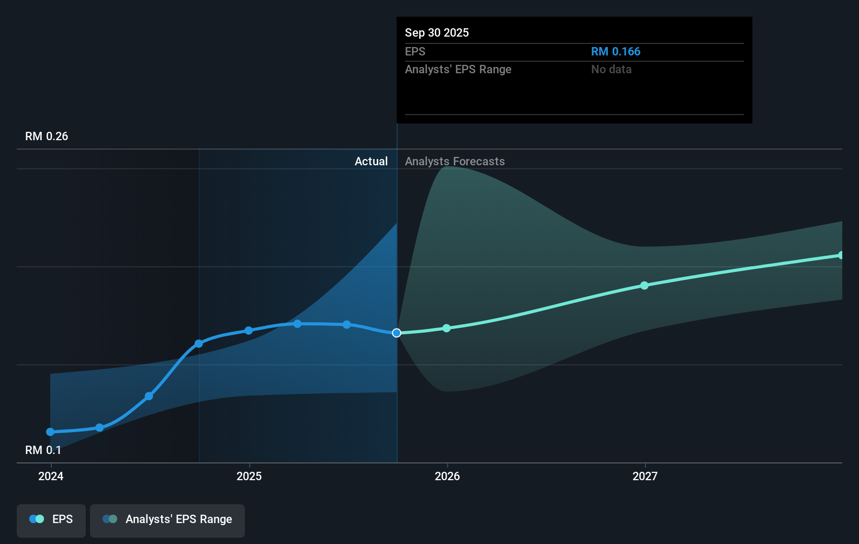859x544 pixels.
Task: Expand the Analysts' EPS Range row
Action: (x=458, y=69)
